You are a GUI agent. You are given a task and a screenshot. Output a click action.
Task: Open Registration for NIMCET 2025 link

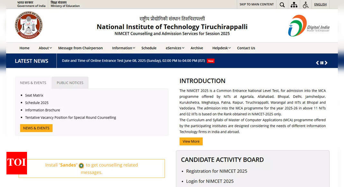tap(217, 171)
